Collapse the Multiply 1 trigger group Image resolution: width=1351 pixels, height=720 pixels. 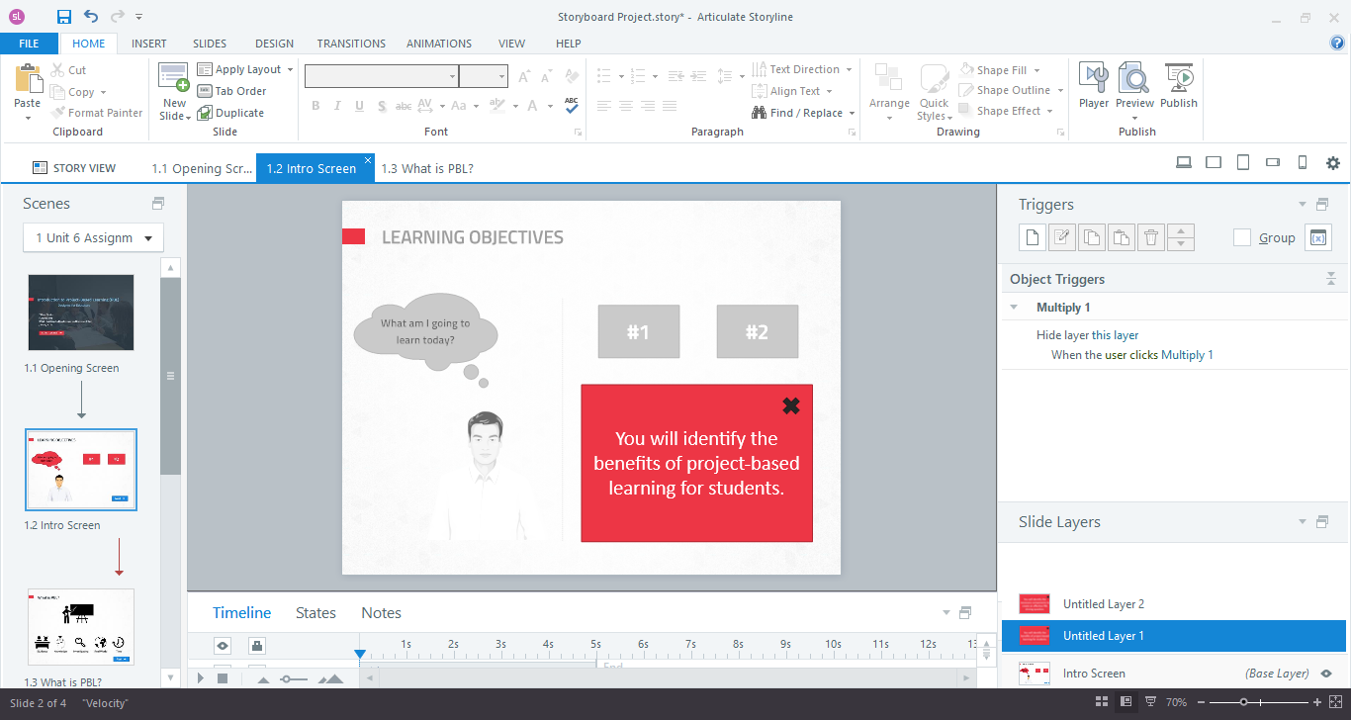pyautogui.click(x=1014, y=308)
